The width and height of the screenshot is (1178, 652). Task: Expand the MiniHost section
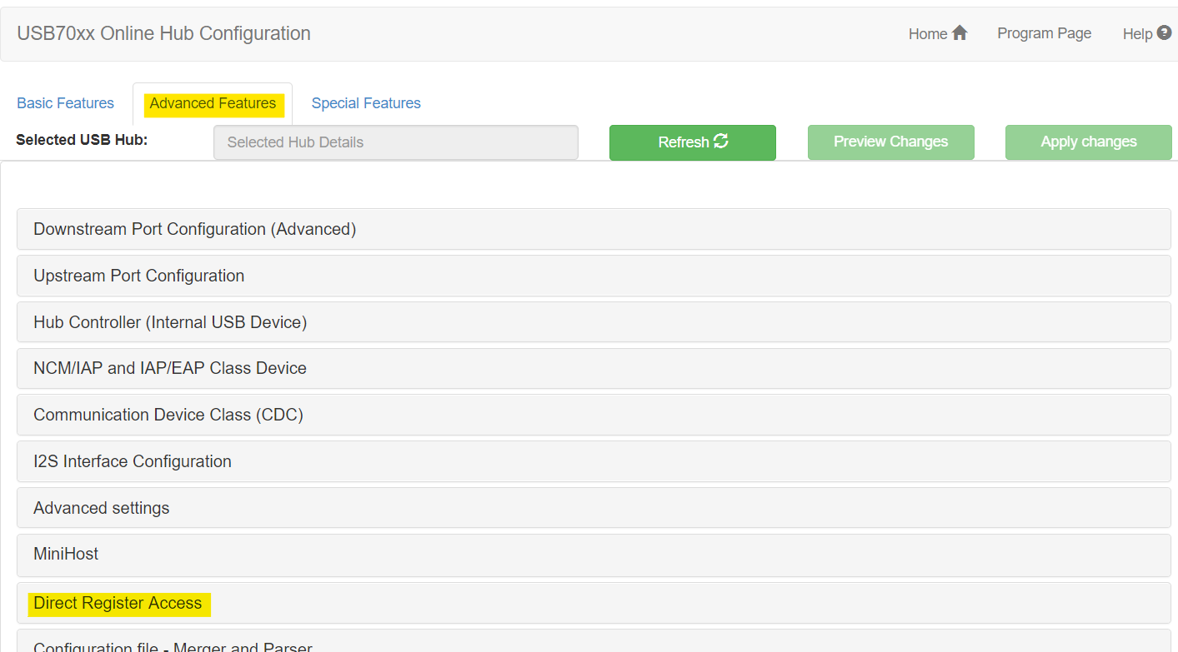tap(65, 554)
